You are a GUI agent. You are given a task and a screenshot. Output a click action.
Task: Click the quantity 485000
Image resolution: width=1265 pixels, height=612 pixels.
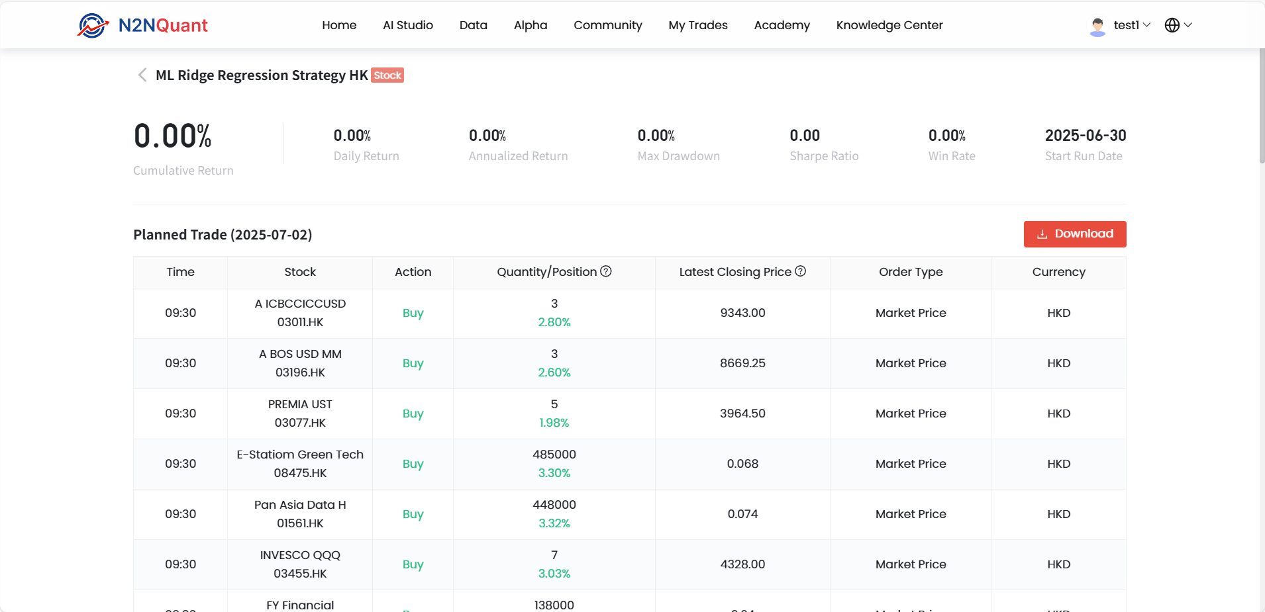[554, 455]
